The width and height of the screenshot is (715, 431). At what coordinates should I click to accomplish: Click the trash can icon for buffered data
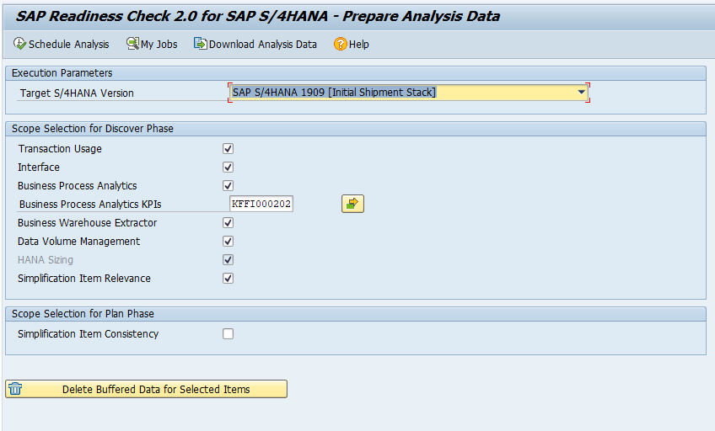pyautogui.click(x=15, y=389)
